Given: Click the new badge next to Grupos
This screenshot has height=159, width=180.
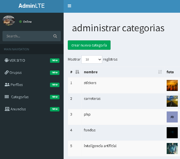Looking at the screenshot, I should pyautogui.click(x=55, y=72).
